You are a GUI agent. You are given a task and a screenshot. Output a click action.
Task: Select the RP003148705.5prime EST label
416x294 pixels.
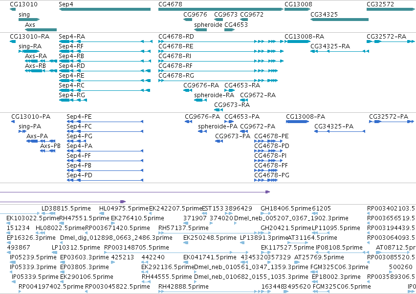pyautogui.click(x=137, y=248)
